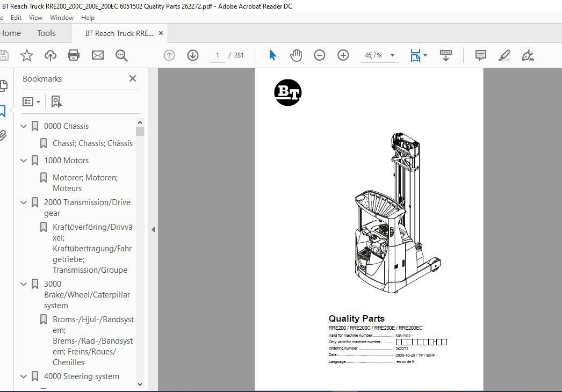Open the Find text magnifier tool
The width and height of the screenshot is (562, 392).
[x=121, y=55]
